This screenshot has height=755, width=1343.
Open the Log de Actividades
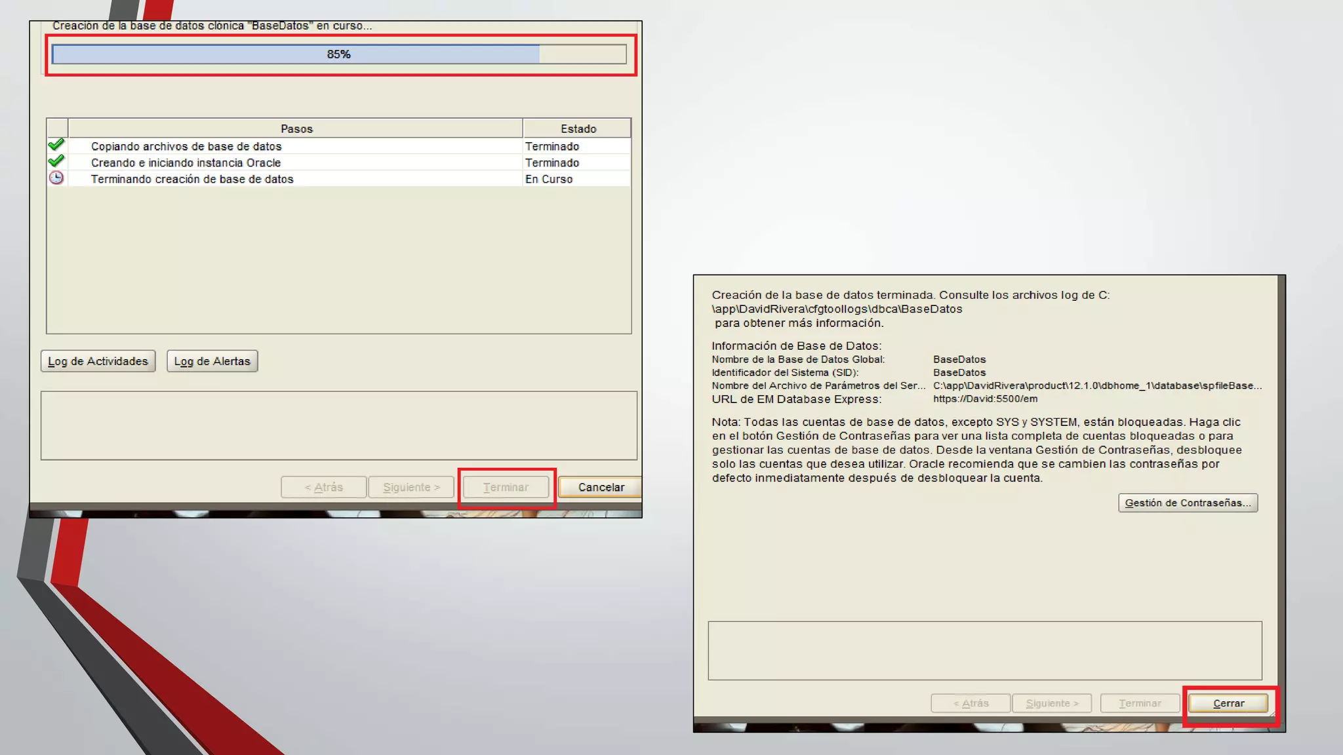tap(98, 361)
